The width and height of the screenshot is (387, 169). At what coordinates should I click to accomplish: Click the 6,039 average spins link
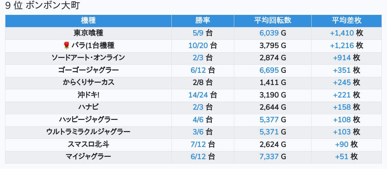click(269, 33)
